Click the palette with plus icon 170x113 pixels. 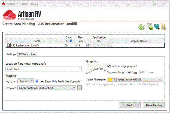pos(142,27)
